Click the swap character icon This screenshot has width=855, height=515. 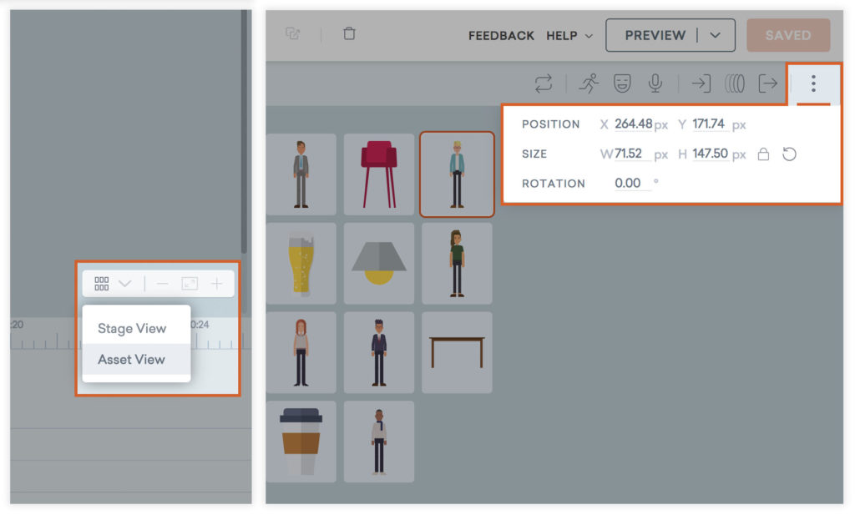[544, 83]
